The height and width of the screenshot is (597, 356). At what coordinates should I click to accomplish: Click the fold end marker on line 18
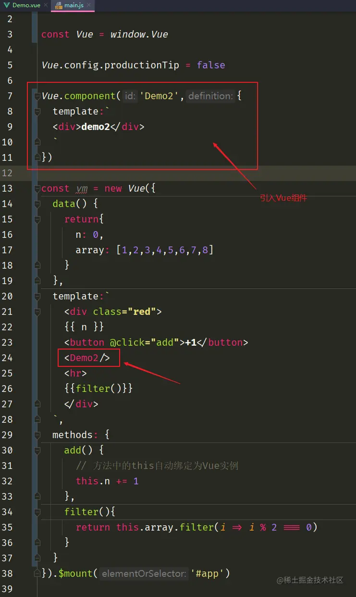point(37,265)
